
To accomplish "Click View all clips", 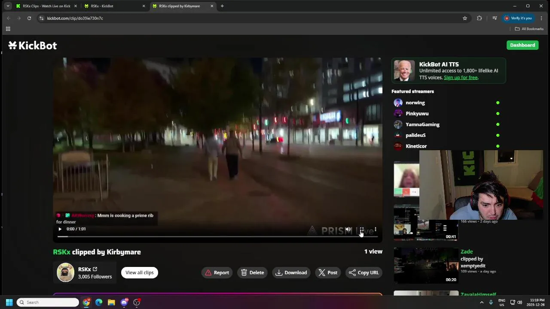I will tap(140, 273).
